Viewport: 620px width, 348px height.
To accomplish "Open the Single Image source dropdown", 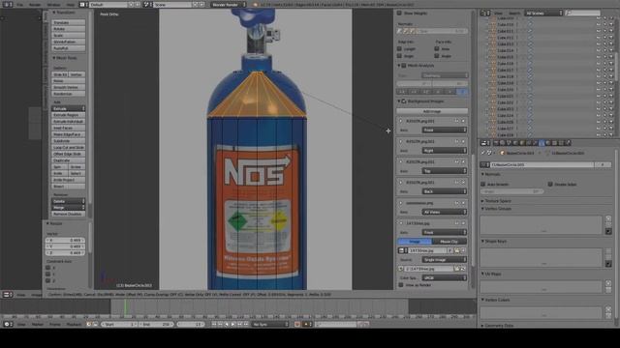I will point(445,260).
